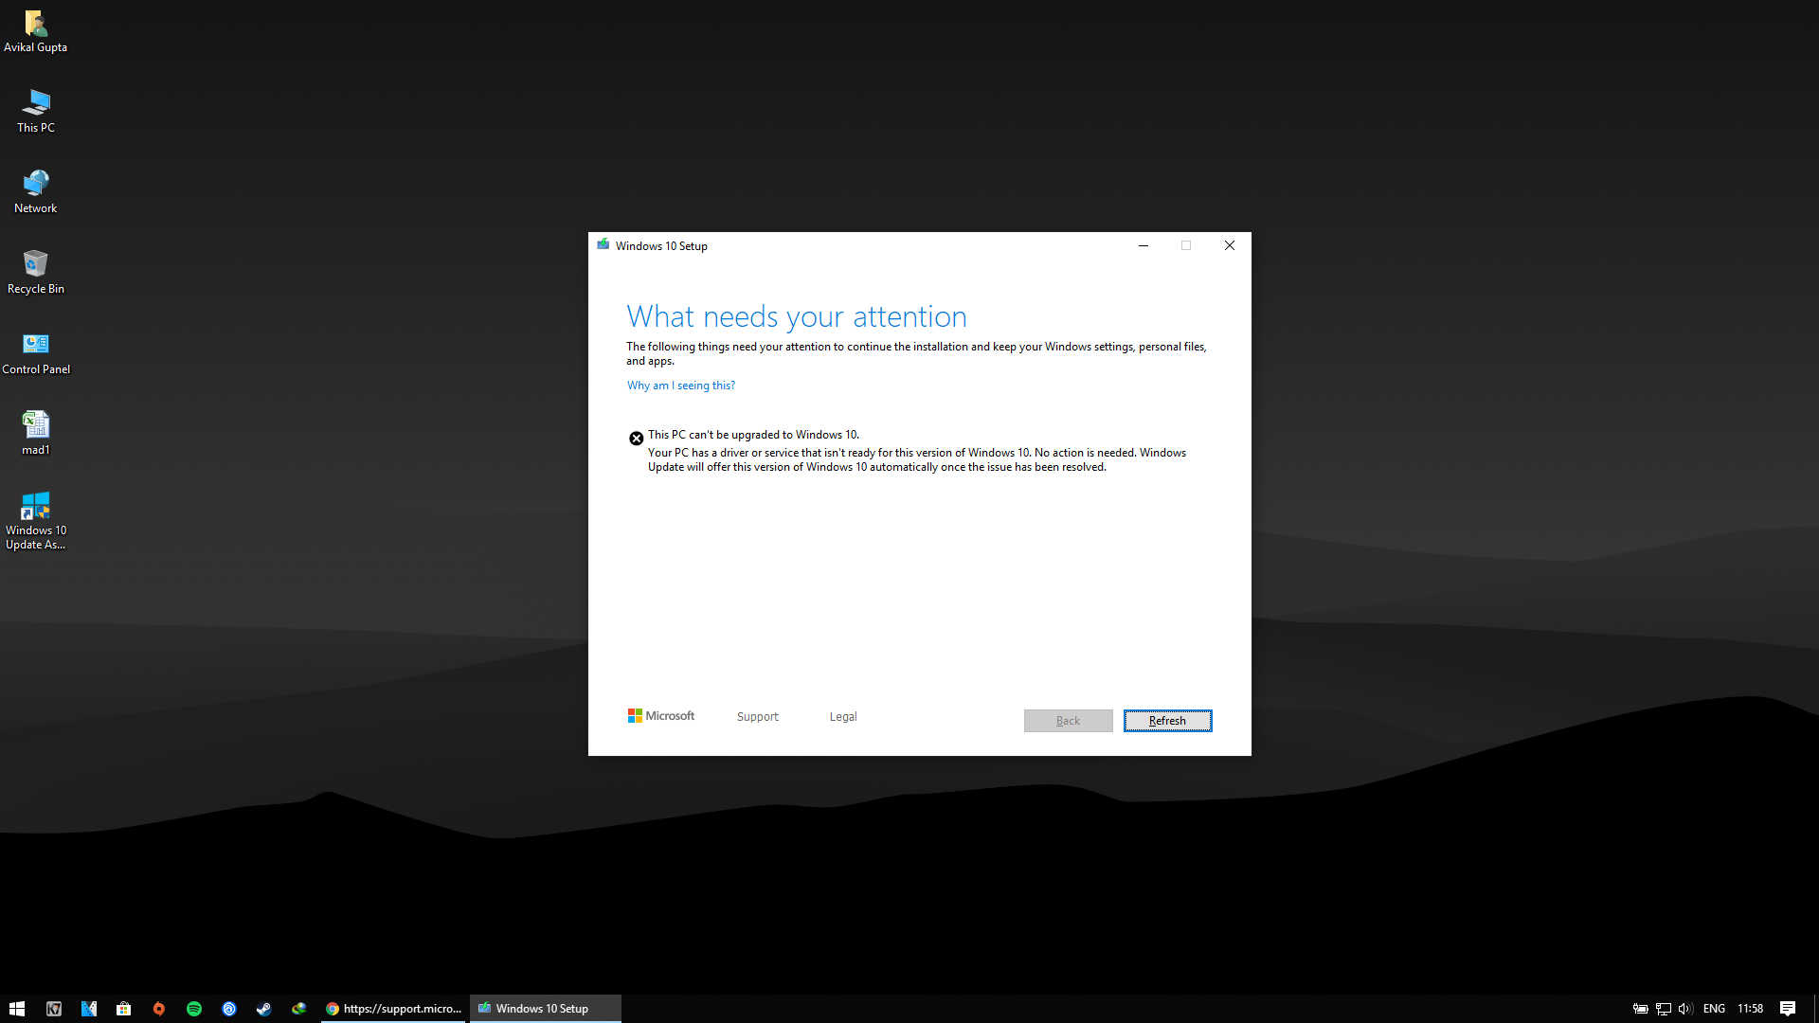Open the Origin app from taskbar
The image size is (1819, 1023).
159,1009
